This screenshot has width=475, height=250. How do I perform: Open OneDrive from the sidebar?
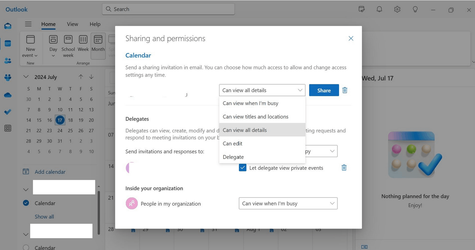pos(7,95)
